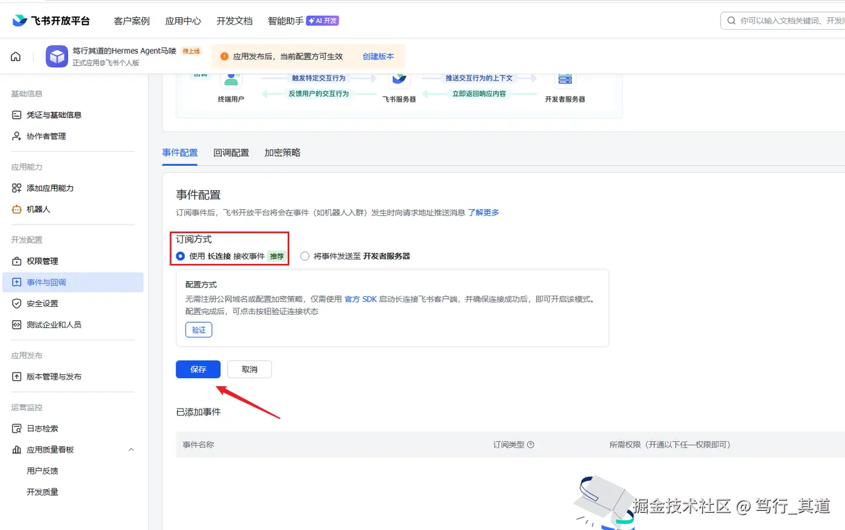Click the 终端用户 avatar in the diagram
This screenshot has height=530, width=845.
pos(231,79)
